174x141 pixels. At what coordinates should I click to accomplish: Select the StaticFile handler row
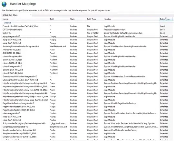(87, 33)
